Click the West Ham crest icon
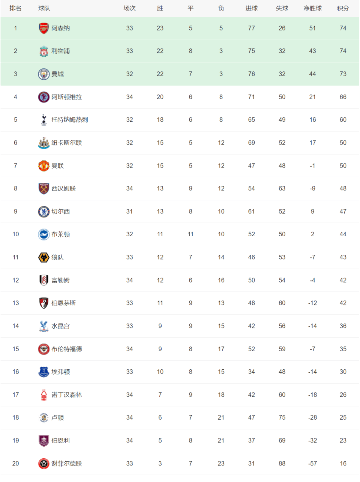This screenshot has height=482, width=360. click(x=44, y=189)
